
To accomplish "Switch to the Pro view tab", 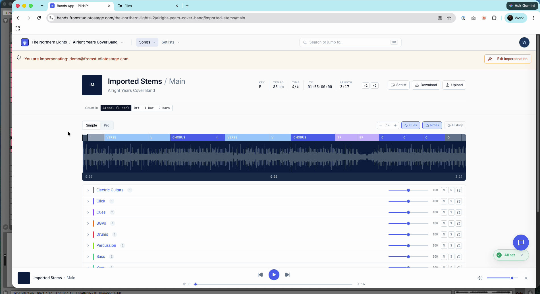I will point(107,125).
